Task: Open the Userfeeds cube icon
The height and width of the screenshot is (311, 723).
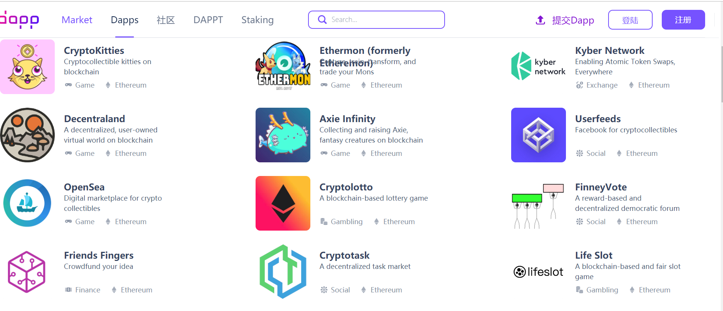Action: point(539,135)
